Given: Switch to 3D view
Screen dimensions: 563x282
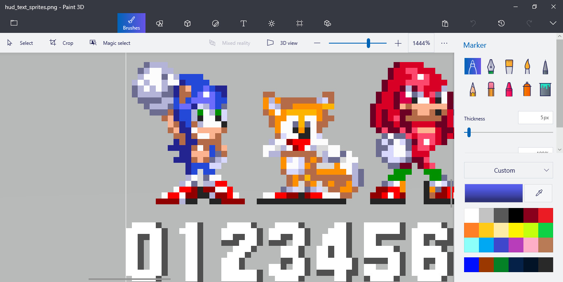Looking at the screenshot, I should (x=282, y=43).
